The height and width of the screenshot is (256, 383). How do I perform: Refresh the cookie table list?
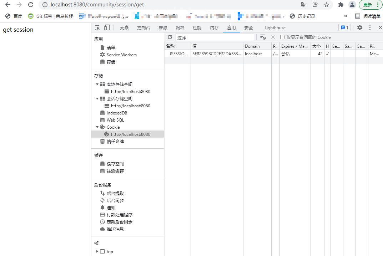tap(170, 37)
